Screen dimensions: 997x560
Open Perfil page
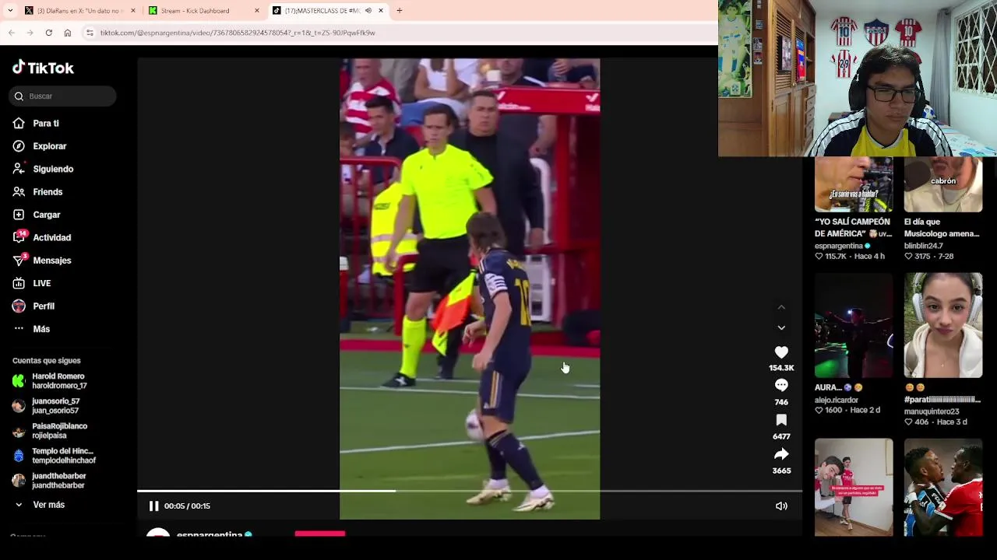pyautogui.click(x=33, y=306)
